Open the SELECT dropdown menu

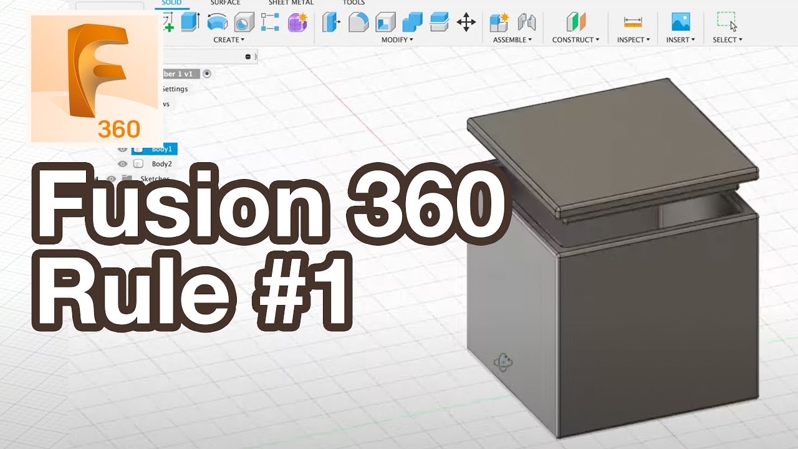coord(728,40)
